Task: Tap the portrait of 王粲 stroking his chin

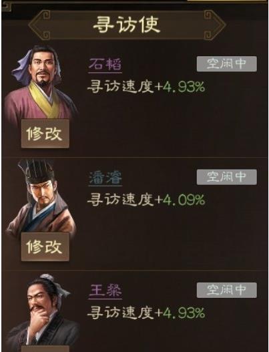Action: tap(41, 311)
